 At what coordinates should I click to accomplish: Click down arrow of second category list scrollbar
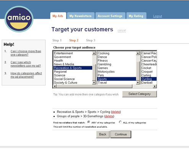click(x=138, y=83)
